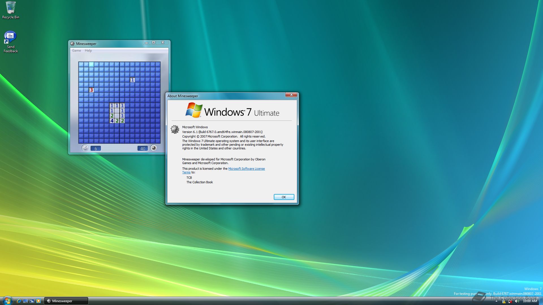Image resolution: width=543 pixels, height=305 pixels.
Task: Minimize the Minesweeper window
Action: [146, 43]
